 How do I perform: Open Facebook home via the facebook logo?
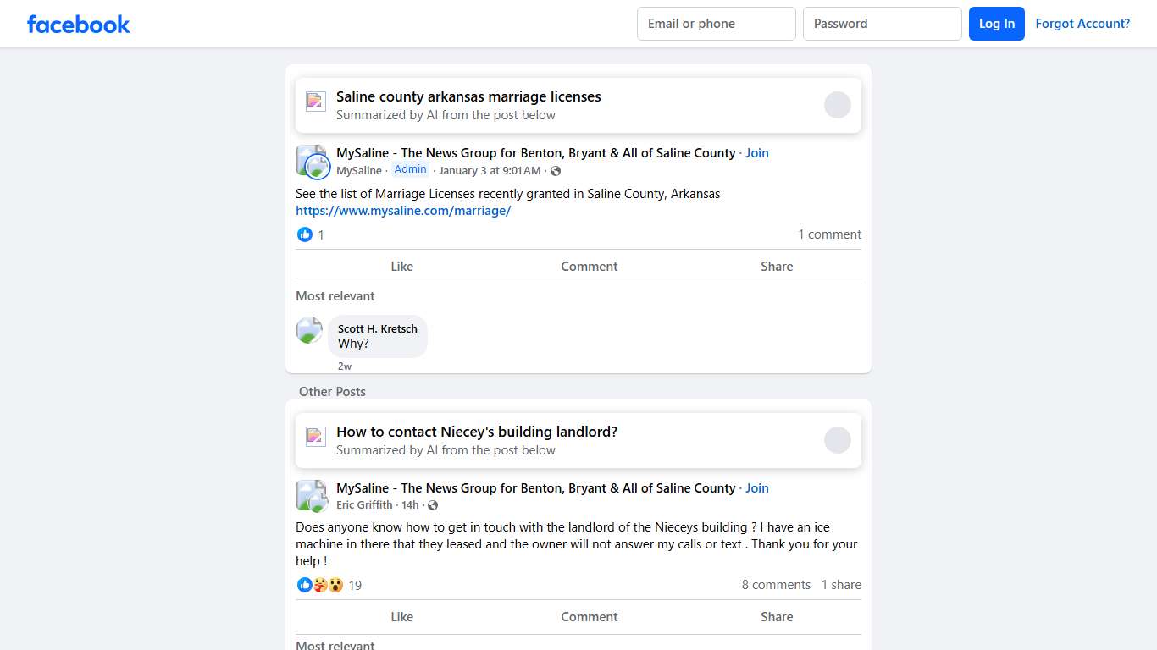[x=78, y=24]
